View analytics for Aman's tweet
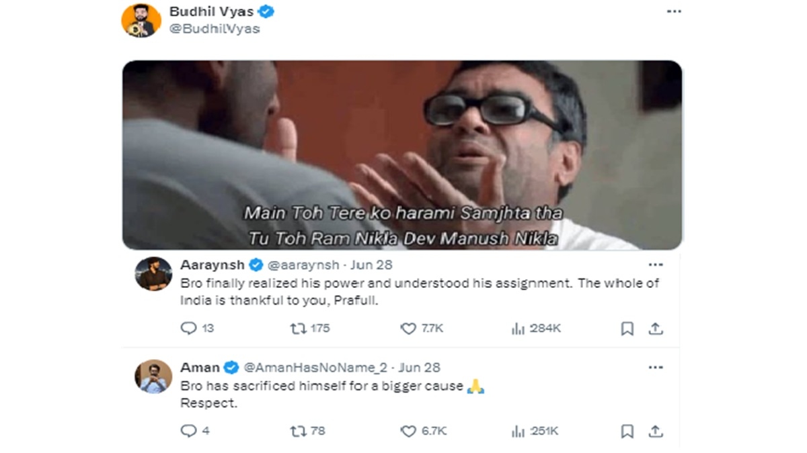The height and width of the screenshot is (453, 807). [518, 431]
